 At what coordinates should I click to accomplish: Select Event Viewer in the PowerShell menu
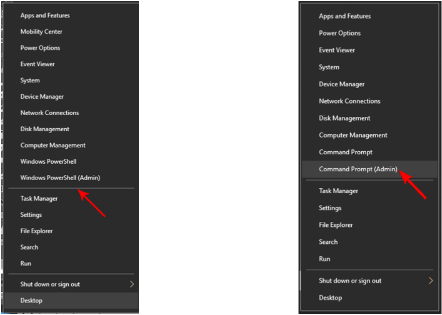click(38, 64)
